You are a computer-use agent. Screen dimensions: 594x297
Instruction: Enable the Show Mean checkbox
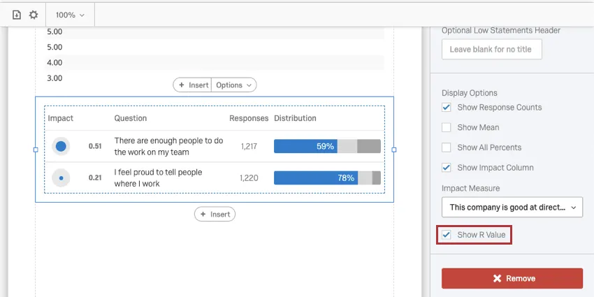pyautogui.click(x=447, y=128)
